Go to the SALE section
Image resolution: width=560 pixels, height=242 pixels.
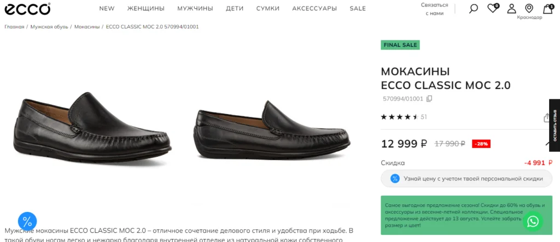coord(358,9)
